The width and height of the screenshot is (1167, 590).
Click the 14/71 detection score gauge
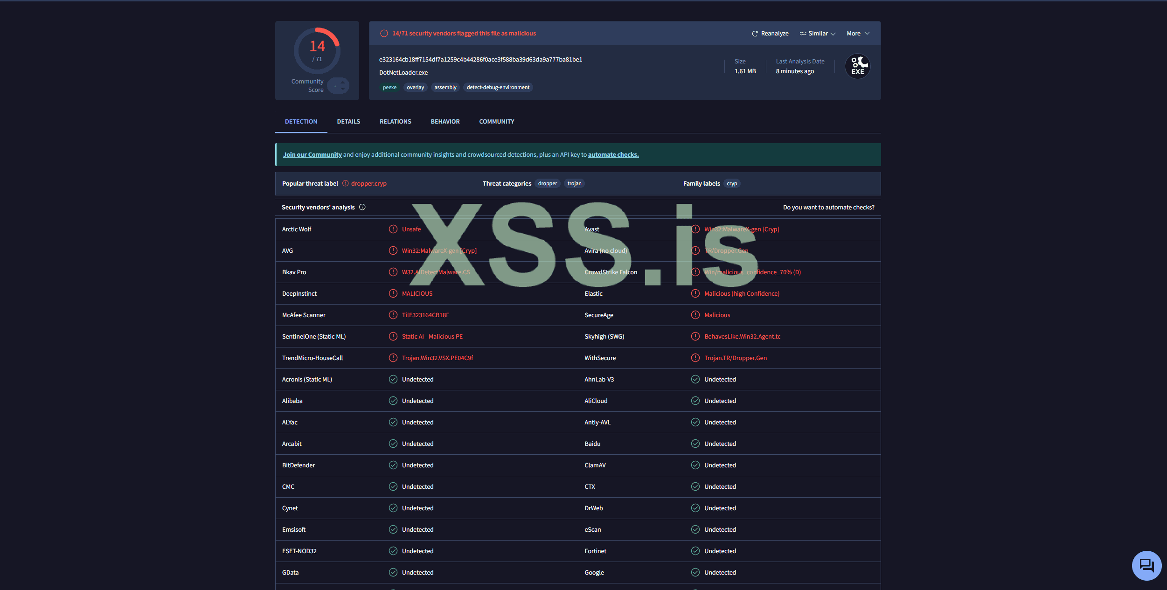click(317, 50)
